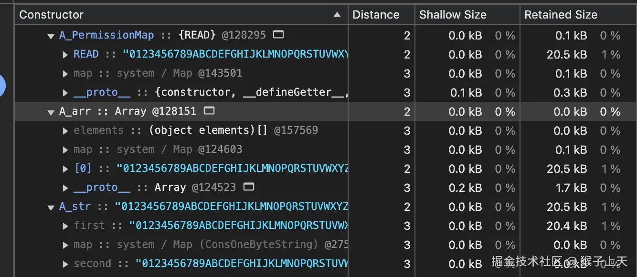The height and width of the screenshot is (277, 637).
Task: Sort by the Distance column header
Action: (x=376, y=15)
